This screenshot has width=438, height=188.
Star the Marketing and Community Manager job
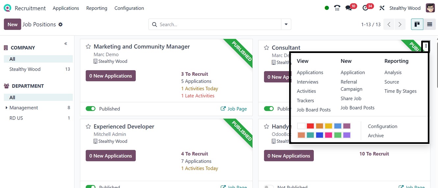[88, 47]
